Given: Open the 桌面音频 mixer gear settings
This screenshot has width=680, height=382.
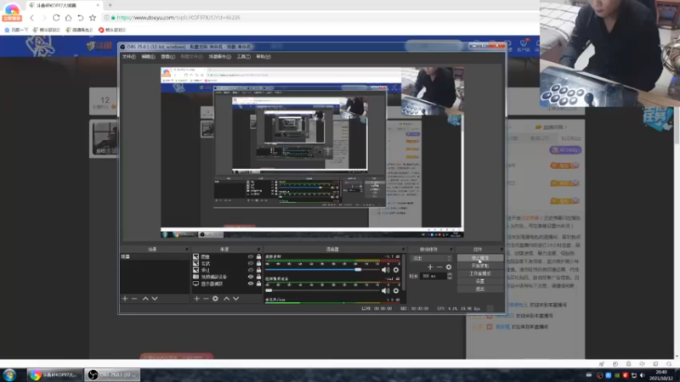Looking at the screenshot, I should point(396,270).
